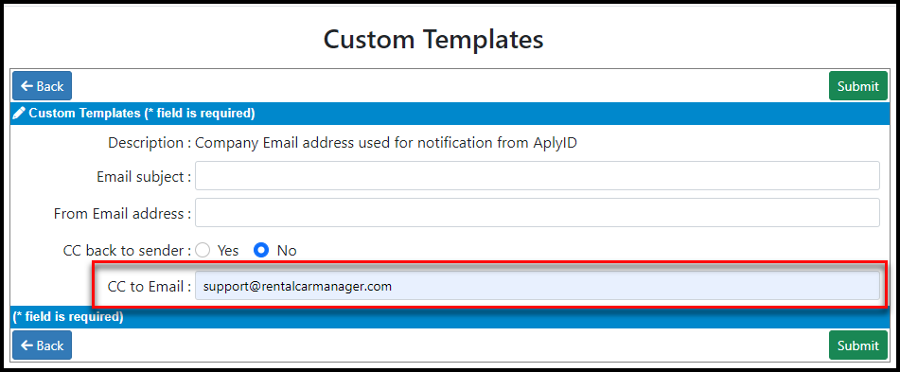The height and width of the screenshot is (372, 900).
Task: Focus the Email subject input field
Action: coord(538,176)
